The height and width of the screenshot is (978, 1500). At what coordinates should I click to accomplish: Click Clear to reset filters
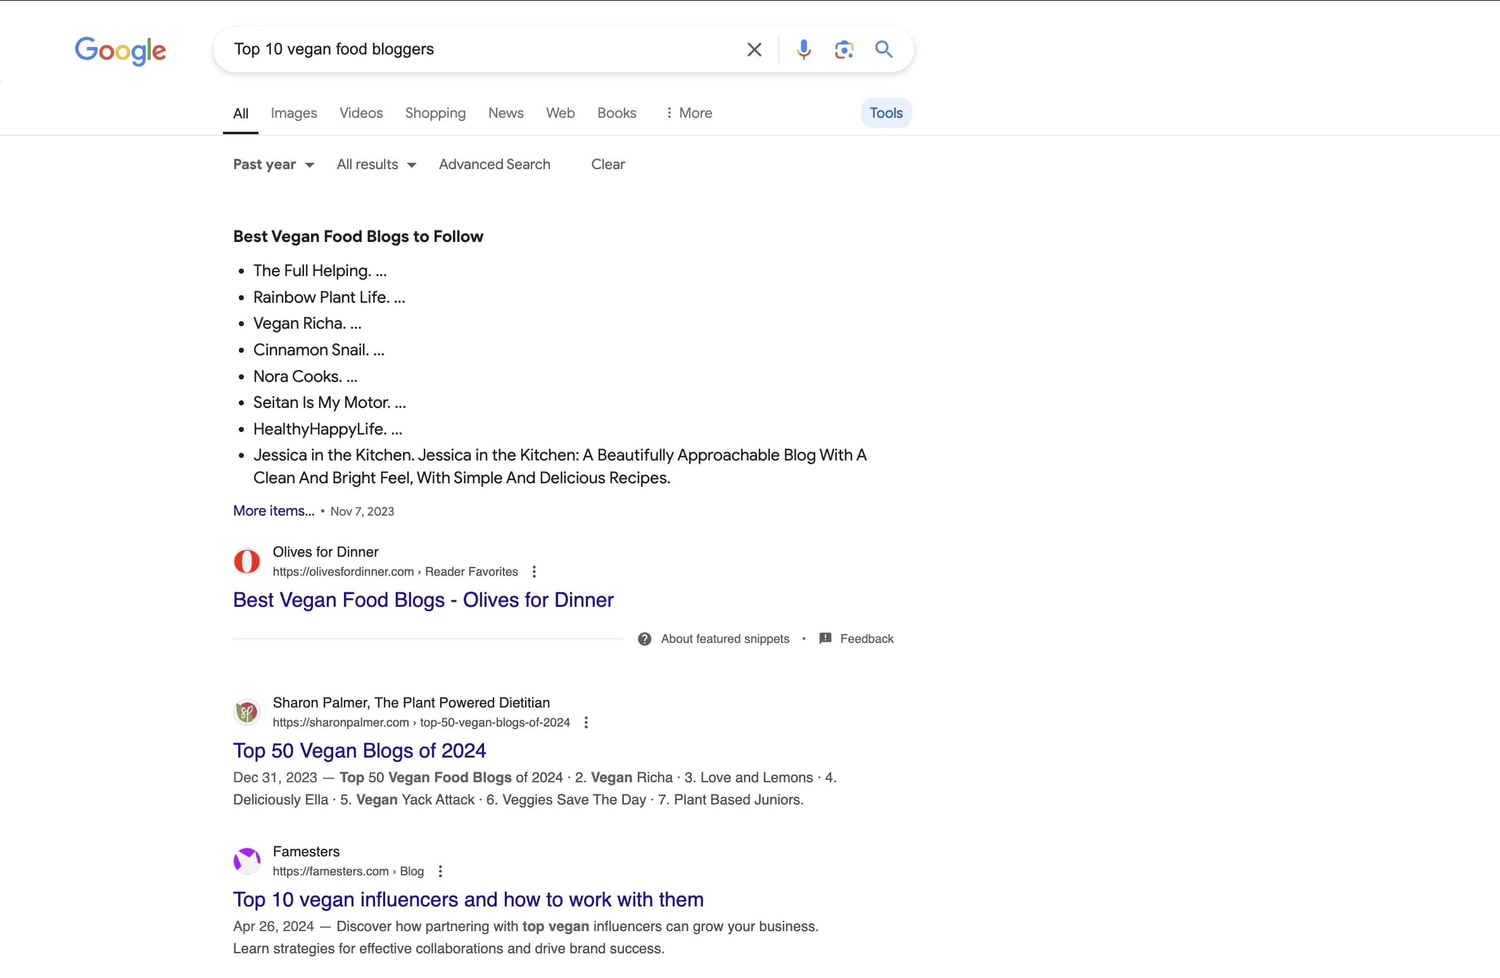(607, 165)
